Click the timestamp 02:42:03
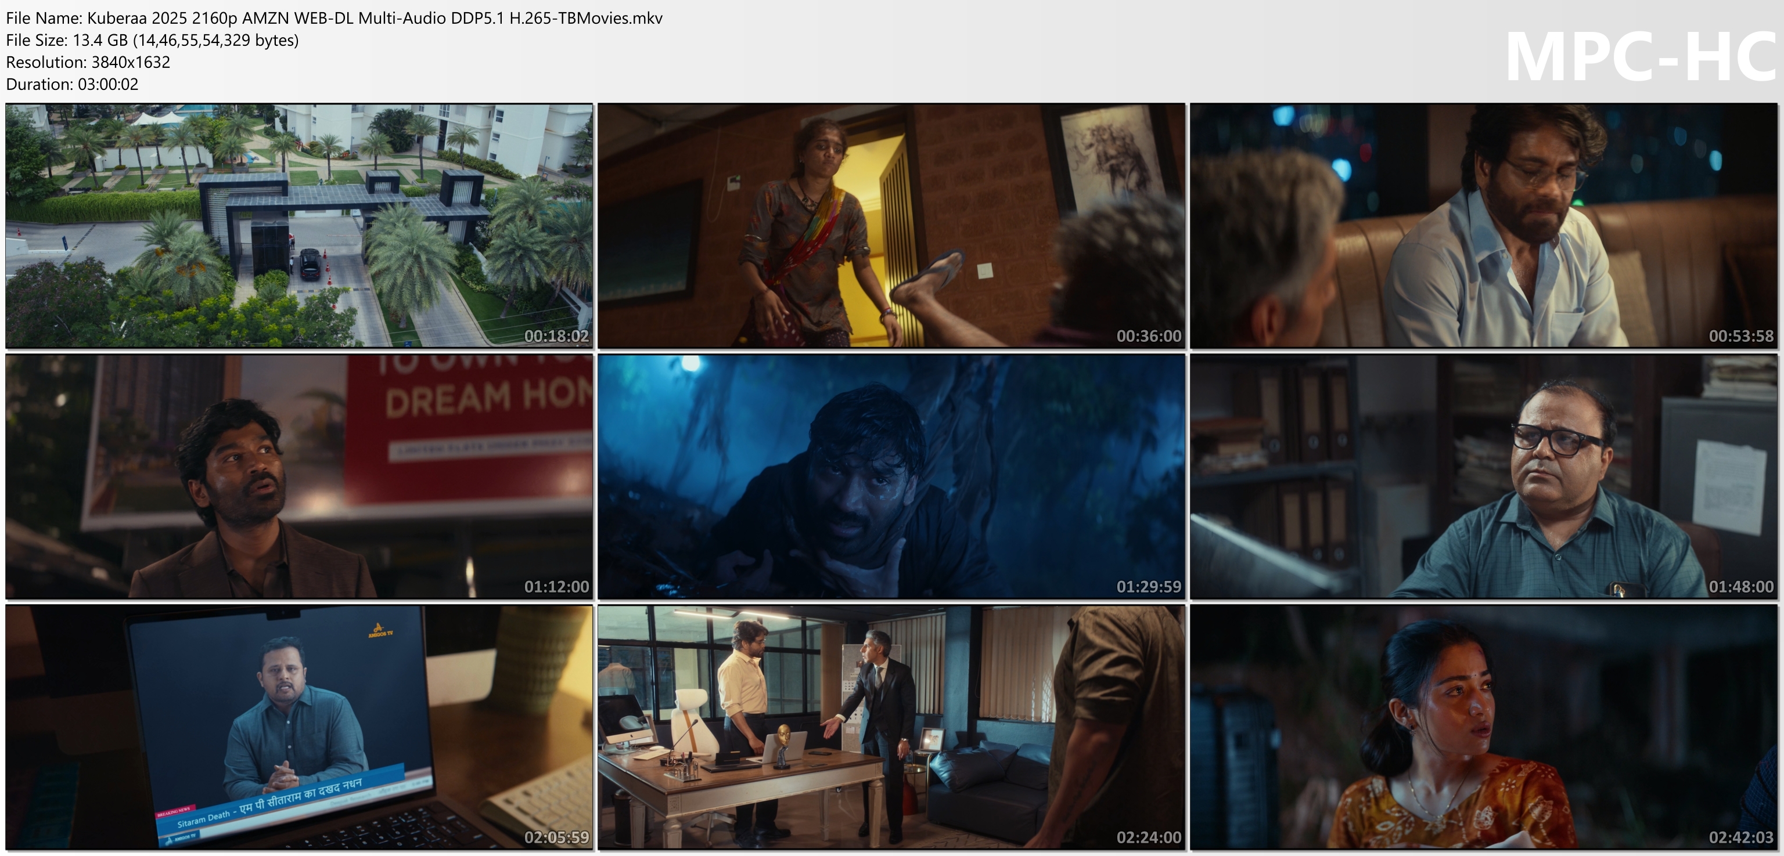Viewport: 1784px width, 856px height. pyautogui.click(x=1740, y=837)
